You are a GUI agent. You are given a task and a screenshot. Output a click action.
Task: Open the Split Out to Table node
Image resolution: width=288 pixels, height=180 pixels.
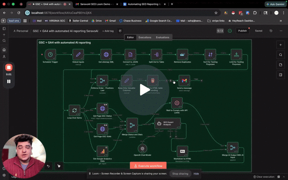(156, 54)
